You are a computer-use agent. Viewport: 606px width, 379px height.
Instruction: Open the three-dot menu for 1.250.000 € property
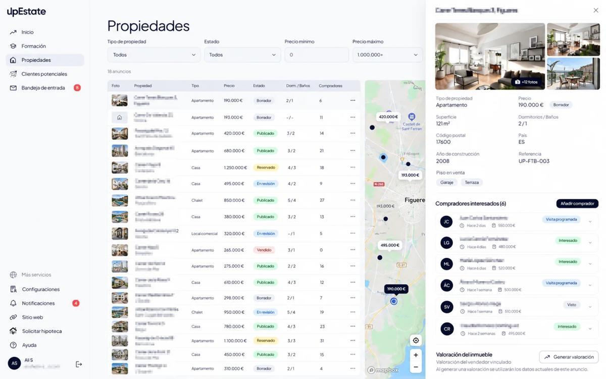pyautogui.click(x=352, y=168)
